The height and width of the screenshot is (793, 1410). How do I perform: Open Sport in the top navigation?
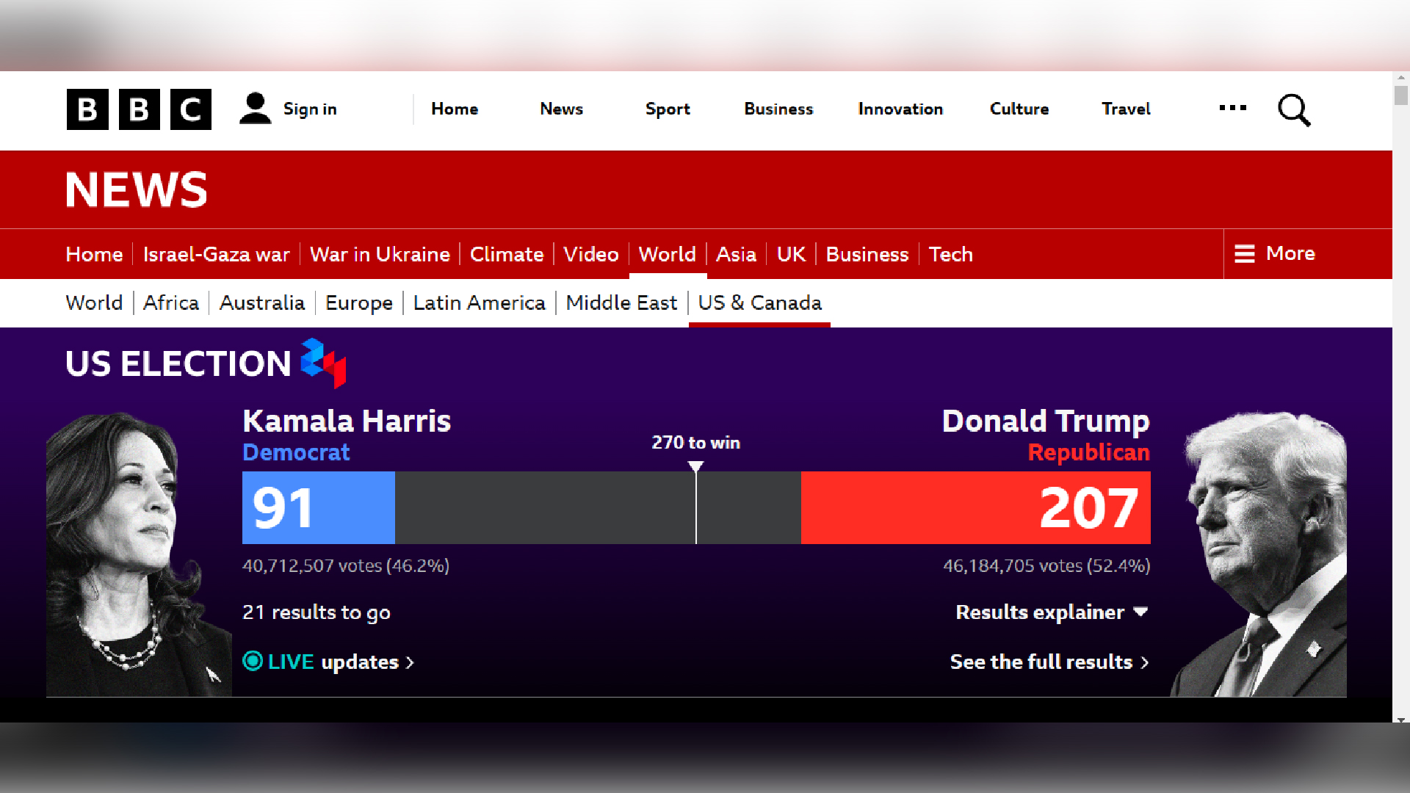click(x=668, y=109)
